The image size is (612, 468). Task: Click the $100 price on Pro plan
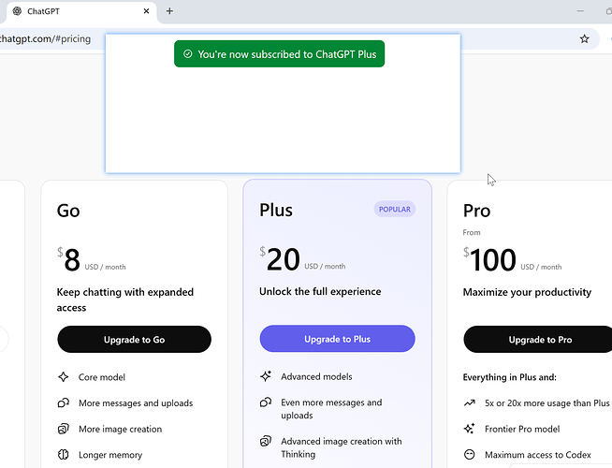tap(489, 259)
